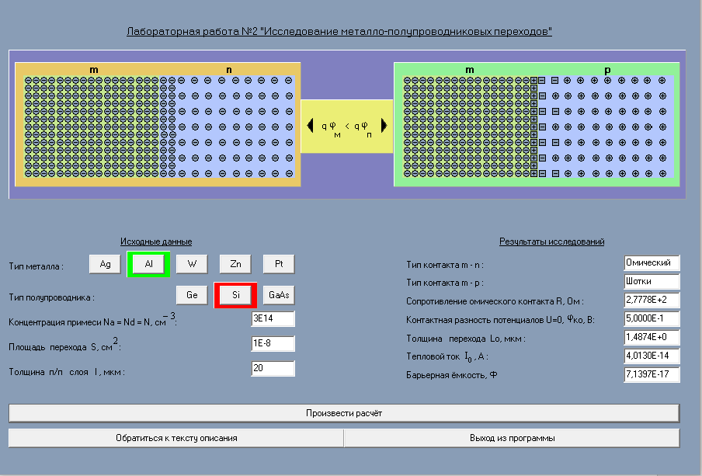The height and width of the screenshot is (476, 702).
Task: Select ohmic resistance value 2,7778E+2
Action: (x=652, y=300)
